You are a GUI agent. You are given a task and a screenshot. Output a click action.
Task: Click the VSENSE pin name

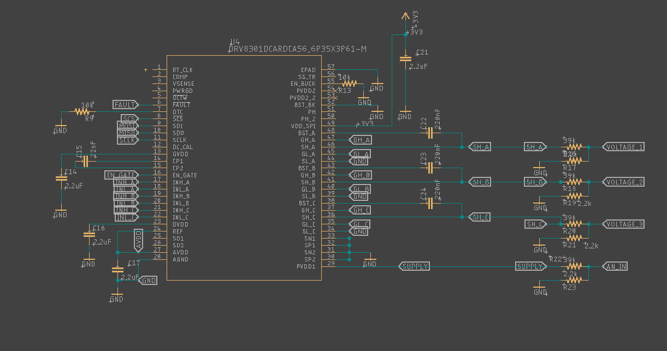(183, 84)
